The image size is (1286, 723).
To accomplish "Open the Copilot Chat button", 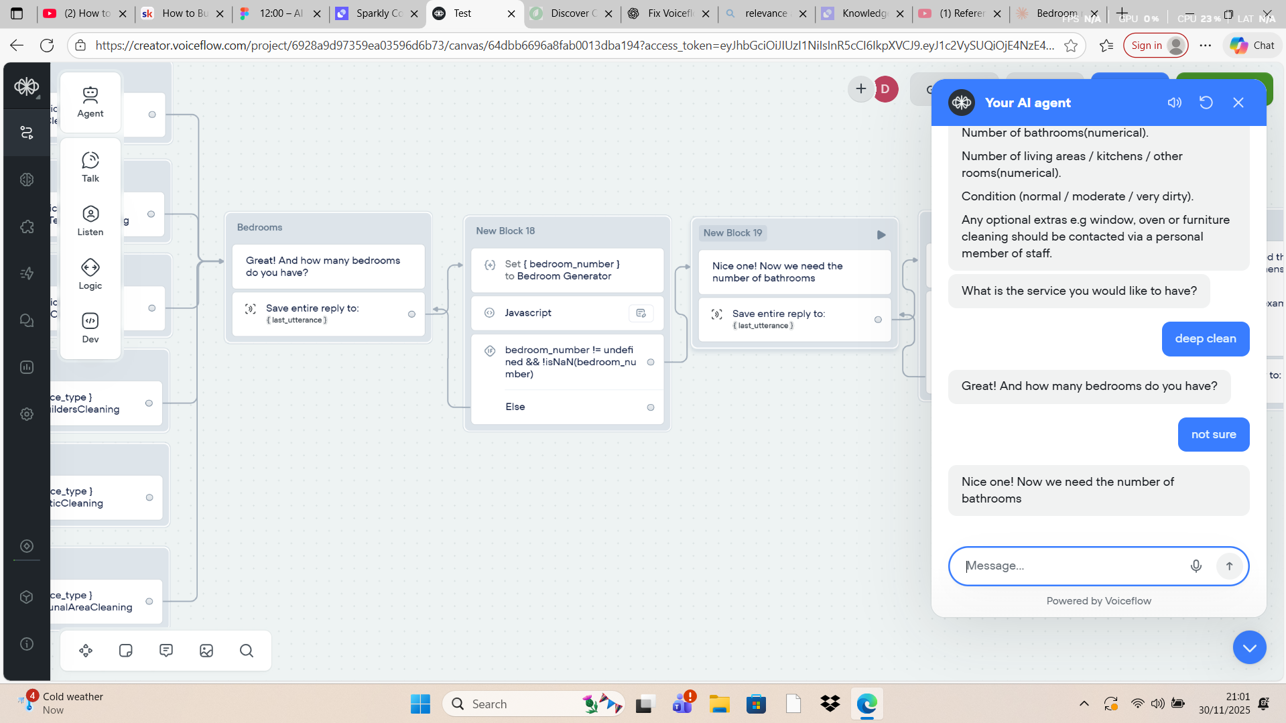I will pyautogui.click(x=1251, y=46).
